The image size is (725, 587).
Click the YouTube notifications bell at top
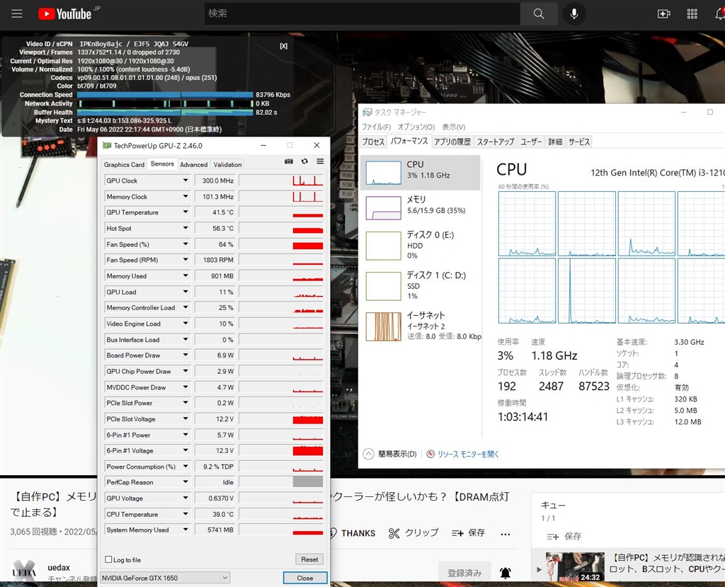coord(719,14)
